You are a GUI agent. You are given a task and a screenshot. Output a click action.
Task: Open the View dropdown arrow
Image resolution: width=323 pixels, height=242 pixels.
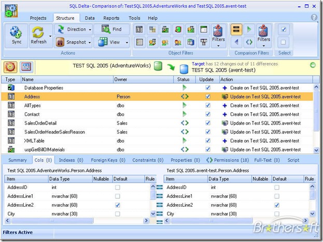point(127,43)
